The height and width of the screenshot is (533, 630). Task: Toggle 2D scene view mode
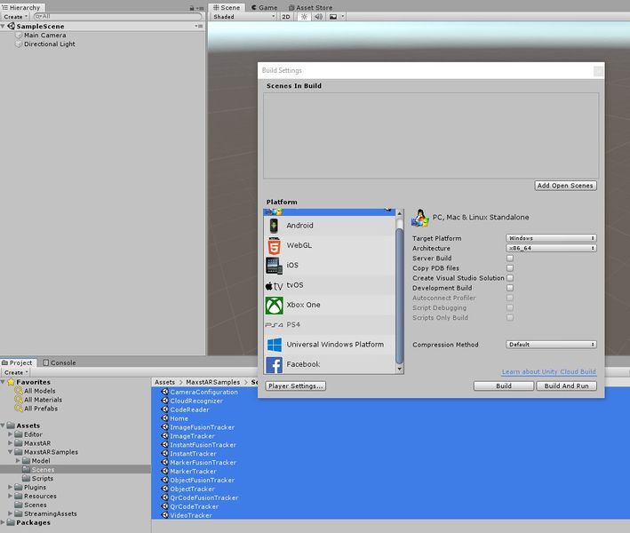pos(286,17)
